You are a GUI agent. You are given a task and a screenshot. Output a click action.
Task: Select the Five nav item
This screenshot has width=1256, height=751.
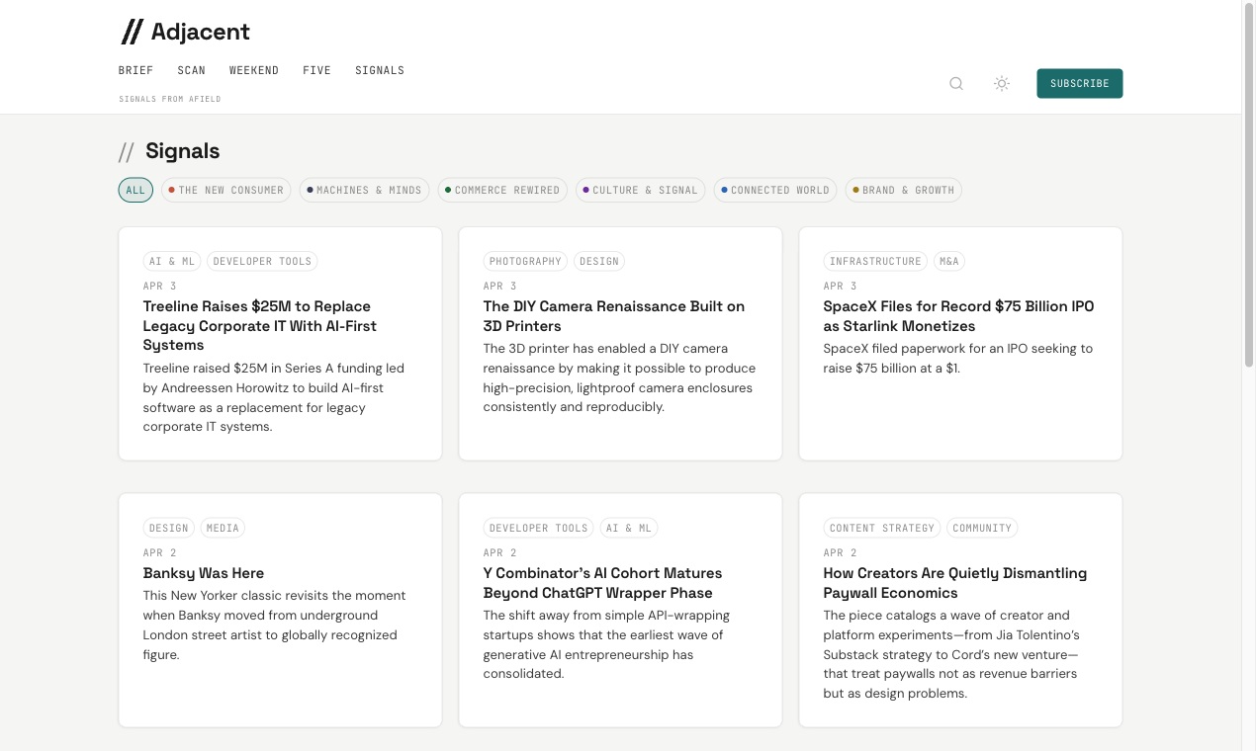tap(317, 70)
